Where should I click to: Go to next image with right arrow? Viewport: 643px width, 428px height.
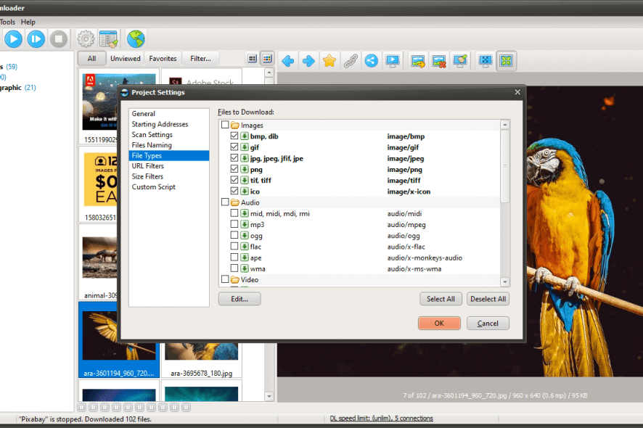pyautogui.click(x=308, y=61)
